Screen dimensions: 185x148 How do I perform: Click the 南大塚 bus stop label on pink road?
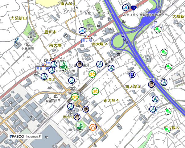(x=87, y=41)
